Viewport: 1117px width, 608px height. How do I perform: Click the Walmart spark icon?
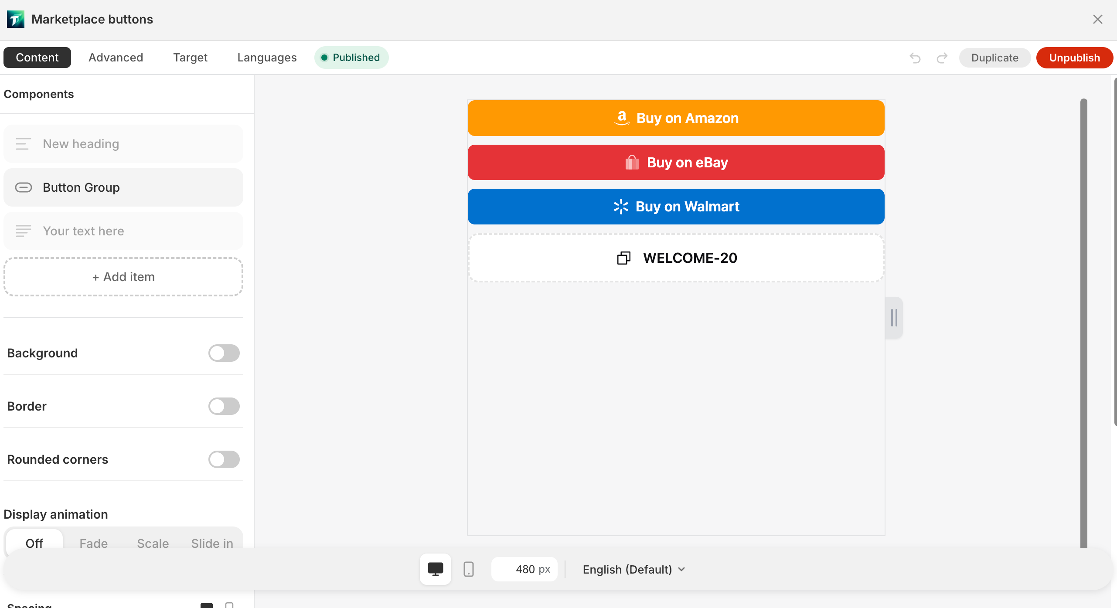click(621, 207)
